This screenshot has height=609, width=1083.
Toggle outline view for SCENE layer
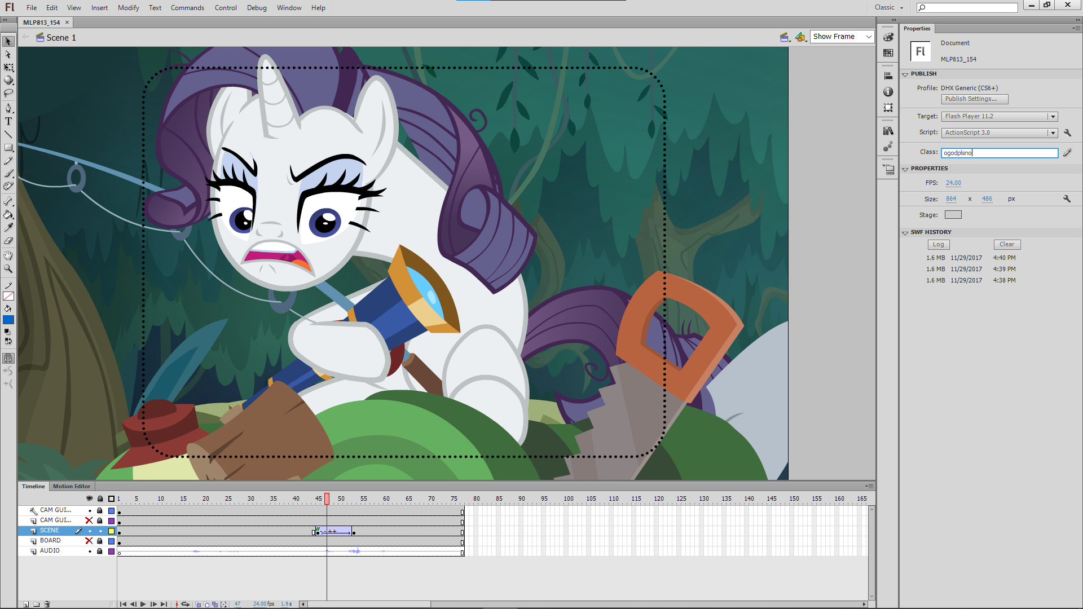(x=112, y=531)
